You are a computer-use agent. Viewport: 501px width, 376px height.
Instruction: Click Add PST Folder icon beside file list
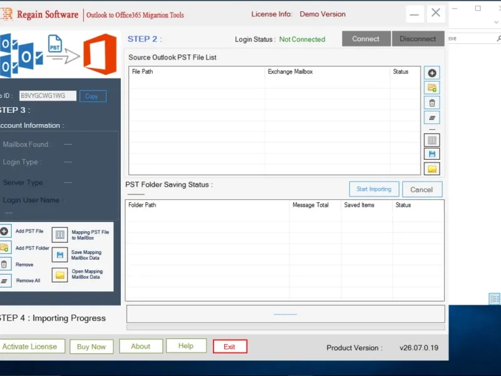pos(432,88)
